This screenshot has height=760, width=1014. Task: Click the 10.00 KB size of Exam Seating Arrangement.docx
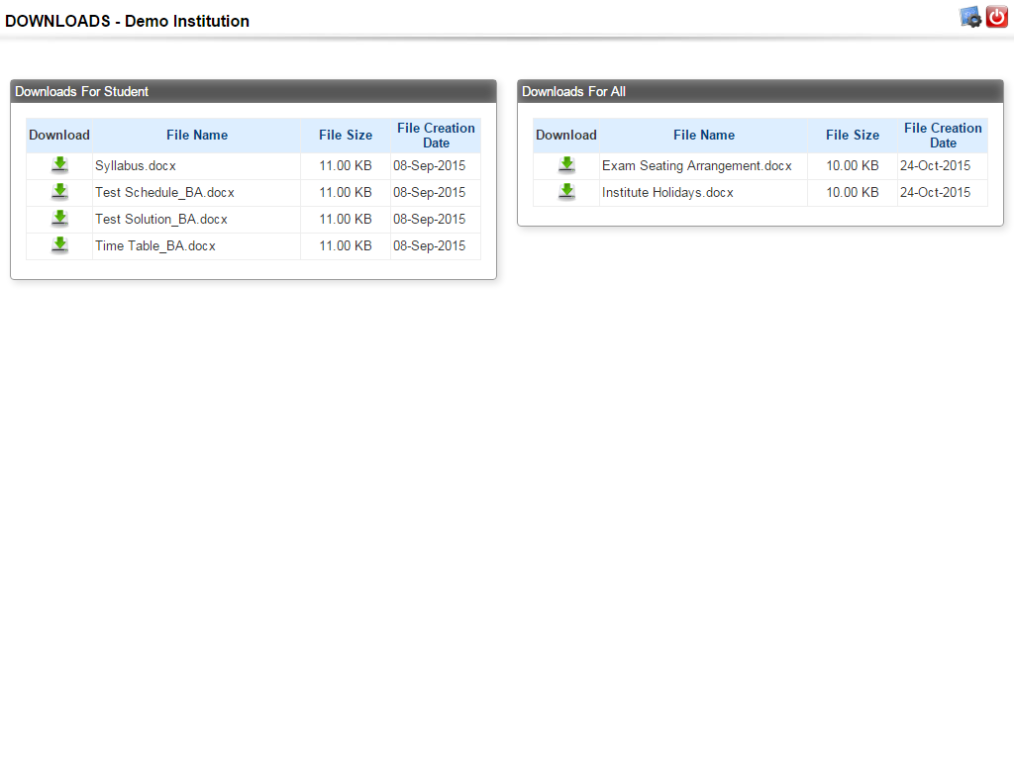853,166
